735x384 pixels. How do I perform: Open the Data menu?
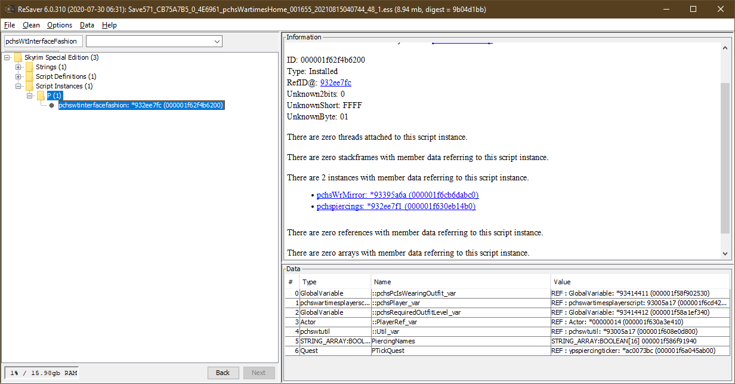pos(87,25)
